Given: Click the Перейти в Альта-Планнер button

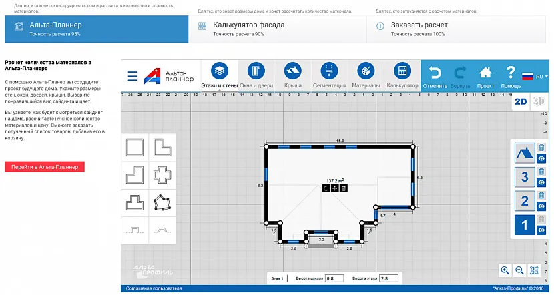Looking at the screenshot, I should pos(45,167).
